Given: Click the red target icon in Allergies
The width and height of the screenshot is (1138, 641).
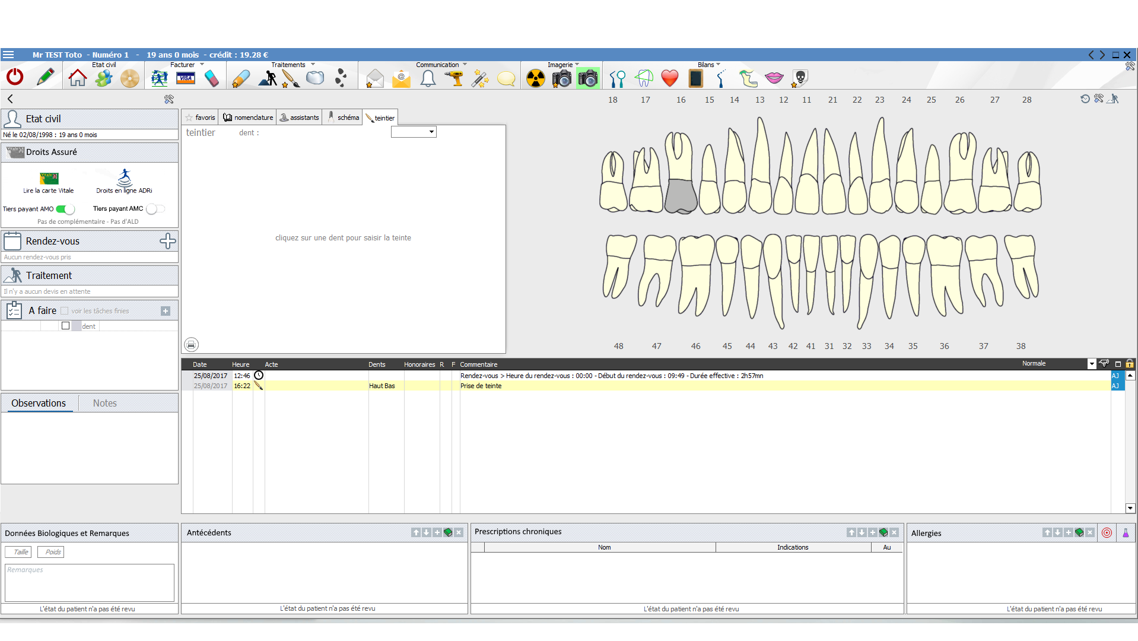Looking at the screenshot, I should coord(1107,533).
